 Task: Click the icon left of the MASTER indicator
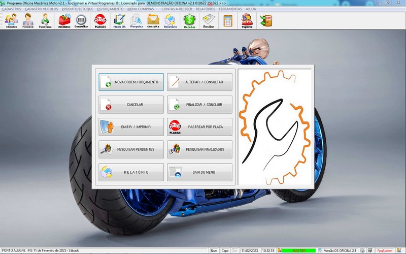pyautogui.click(x=280, y=250)
